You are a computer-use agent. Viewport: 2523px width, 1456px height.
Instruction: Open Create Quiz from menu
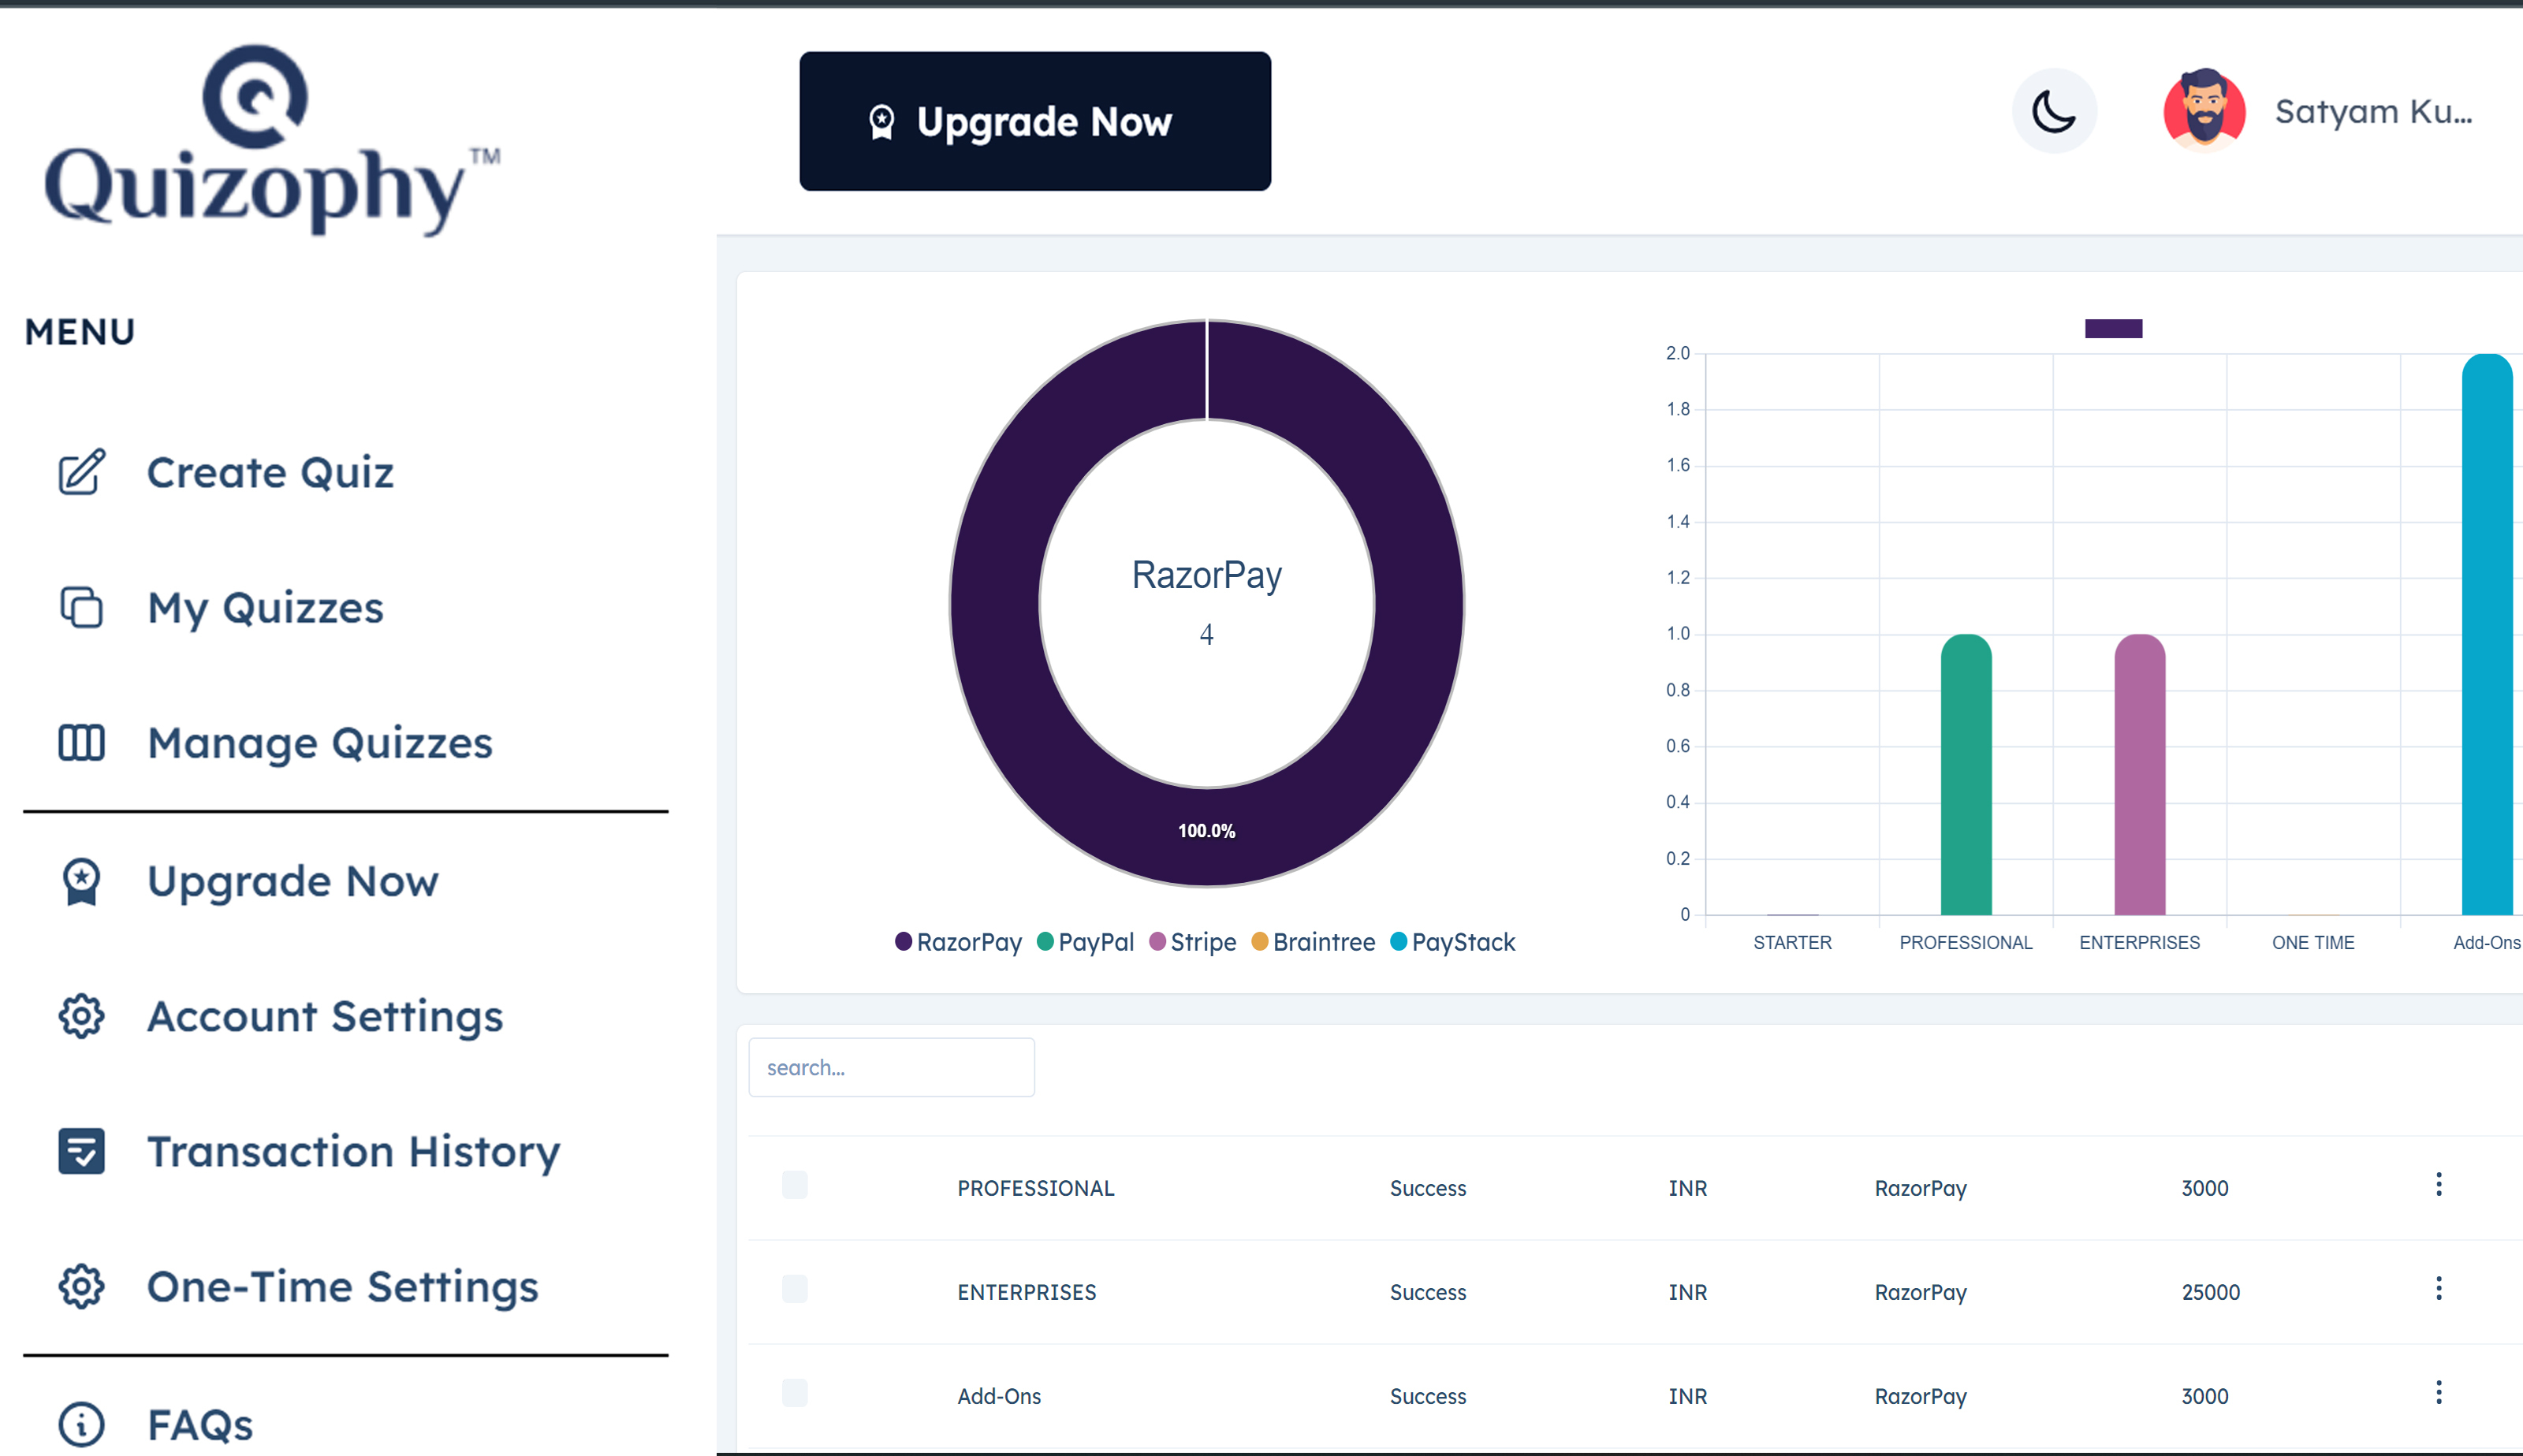coord(270,472)
